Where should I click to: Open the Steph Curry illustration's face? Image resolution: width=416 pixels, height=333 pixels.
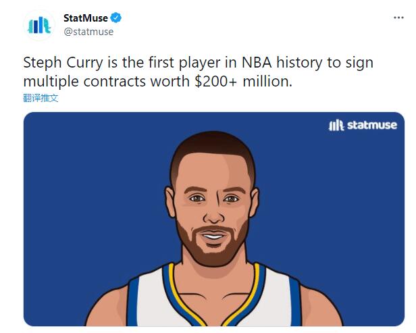pos(211,209)
